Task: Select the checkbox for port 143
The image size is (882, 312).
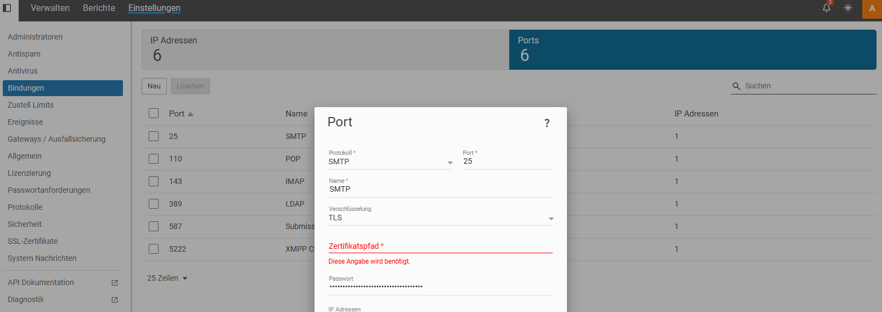Action: coord(154,181)
